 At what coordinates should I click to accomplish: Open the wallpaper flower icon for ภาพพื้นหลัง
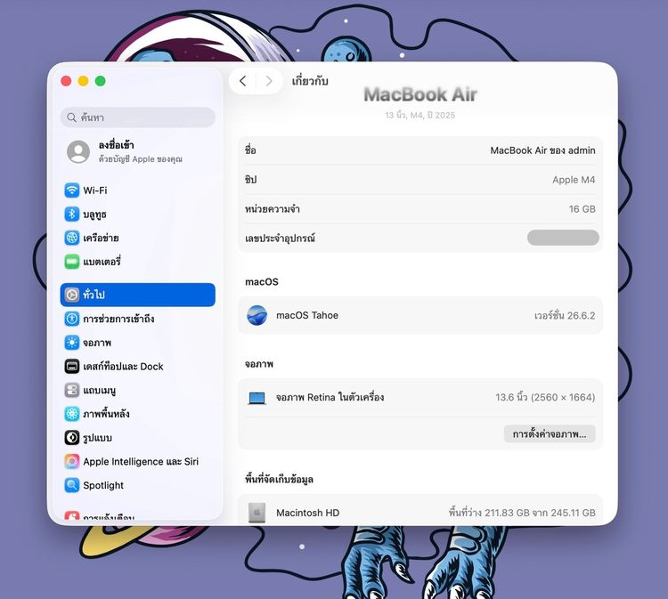[71, 414]
